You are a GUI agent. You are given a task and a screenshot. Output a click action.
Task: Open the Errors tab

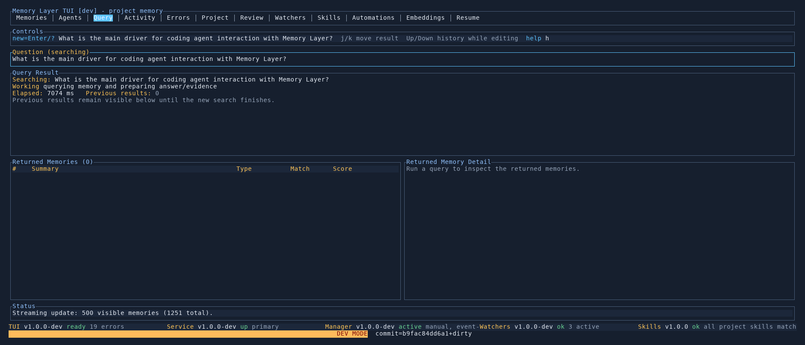178,18
